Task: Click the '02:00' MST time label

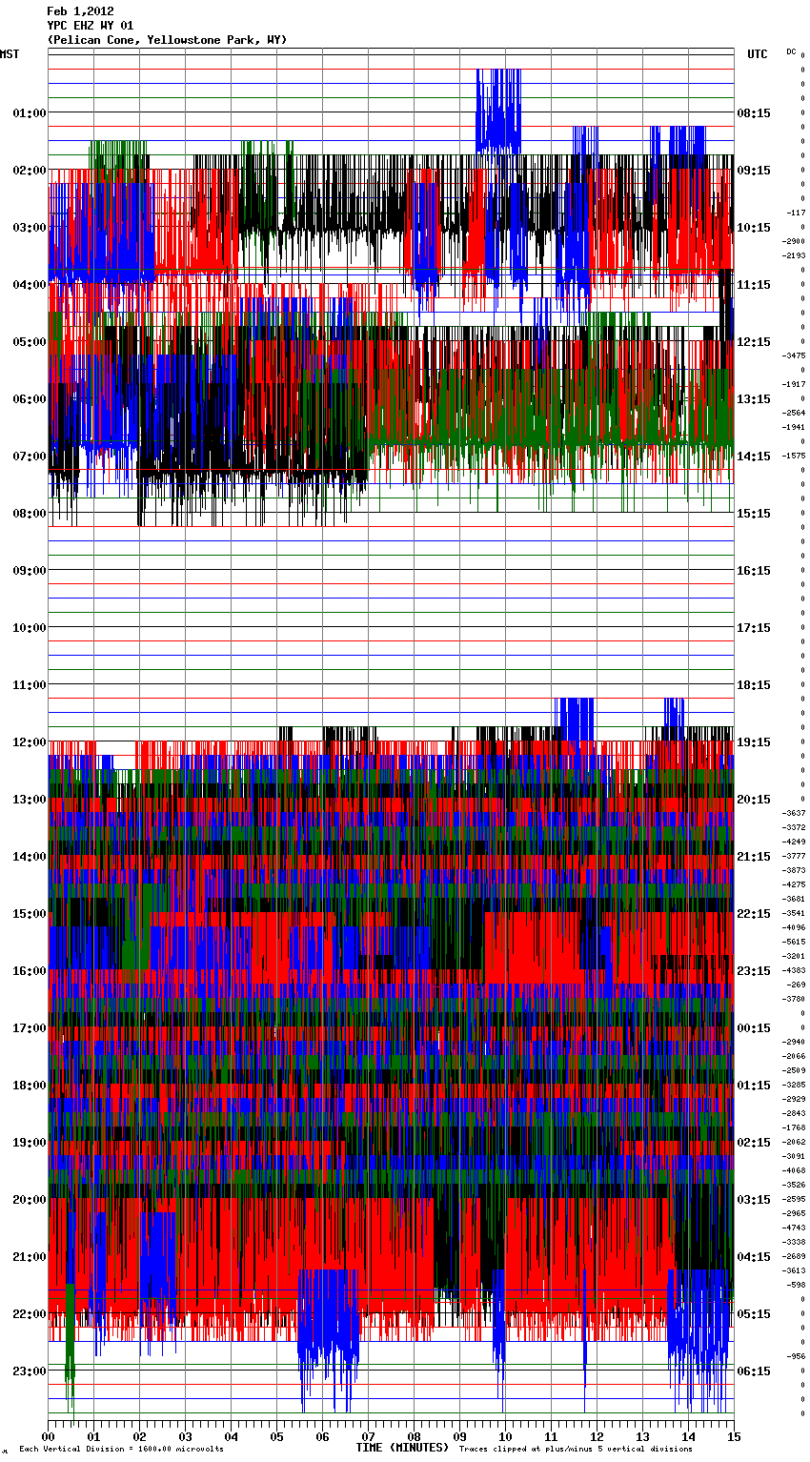Action: [x=30, y=170]
